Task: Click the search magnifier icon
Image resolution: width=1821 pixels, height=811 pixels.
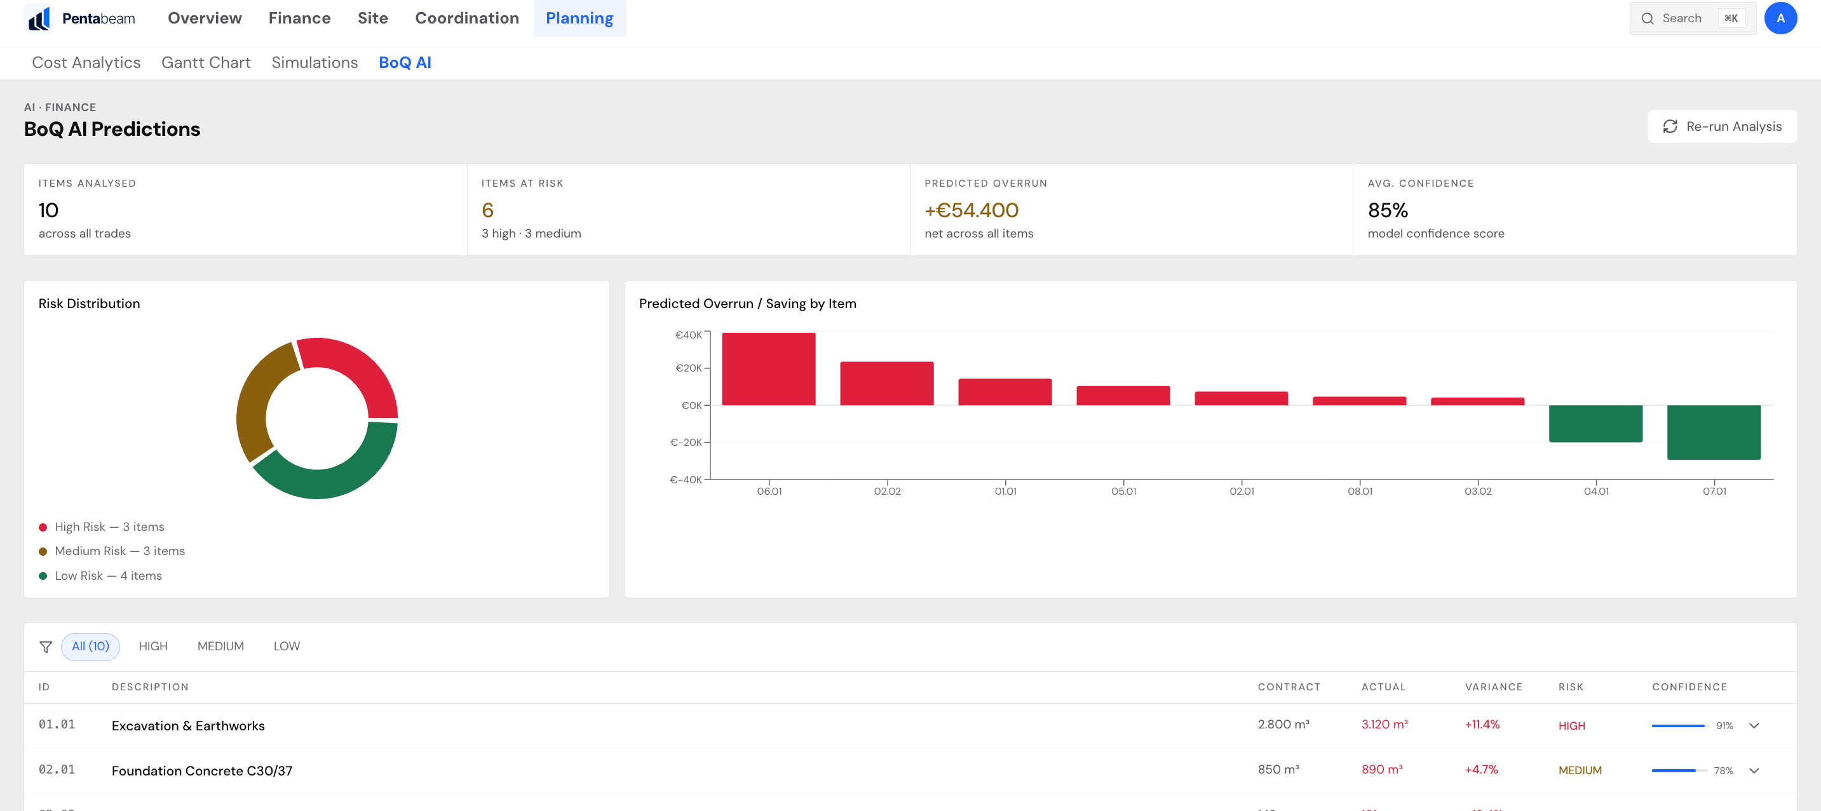Action: click(x=1647, y=18)
